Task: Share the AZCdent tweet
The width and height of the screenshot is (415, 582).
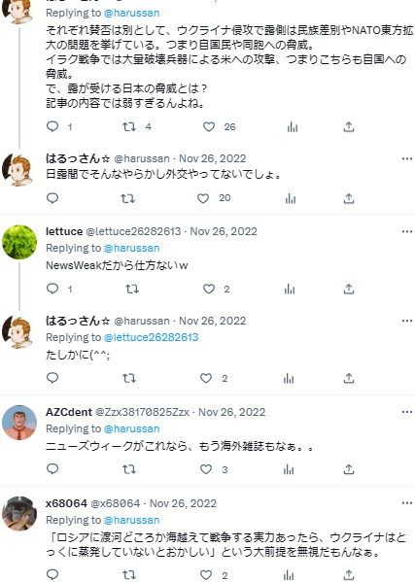Action: coord(349,469)
